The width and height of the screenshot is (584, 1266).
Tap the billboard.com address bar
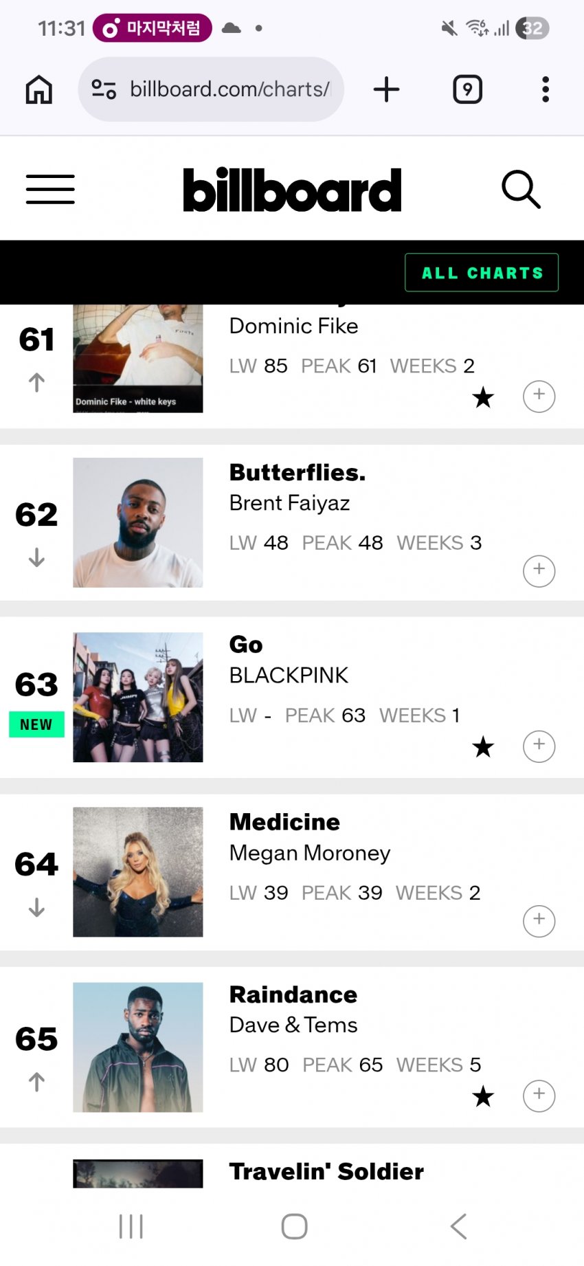229,89
